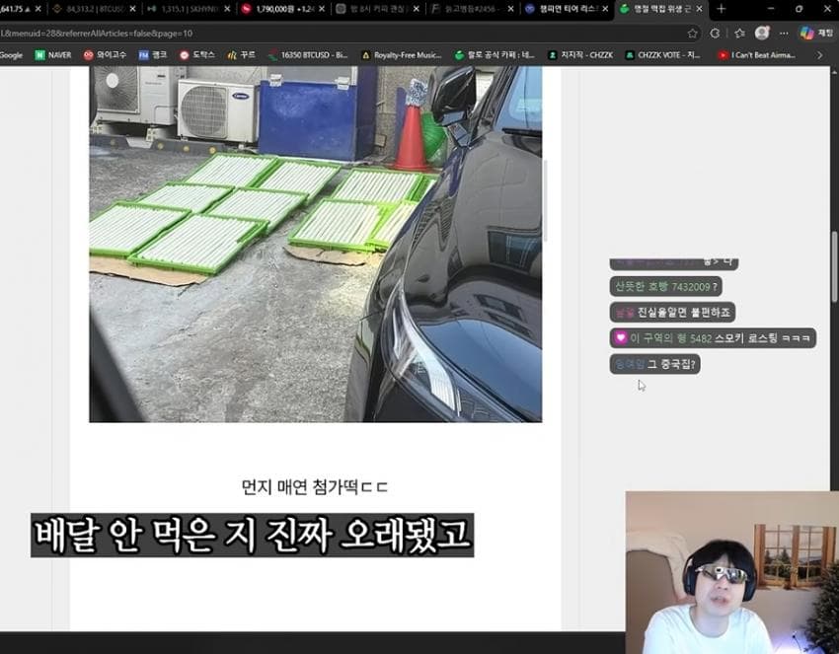The width and height of the screenshot is (839, 654).
Task: Show more bookmarks with overflow chevron
Action: click(819, 55)
